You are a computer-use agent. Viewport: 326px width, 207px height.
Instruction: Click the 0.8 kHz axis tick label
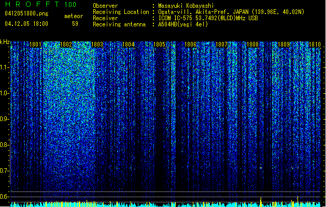(5, 145)
